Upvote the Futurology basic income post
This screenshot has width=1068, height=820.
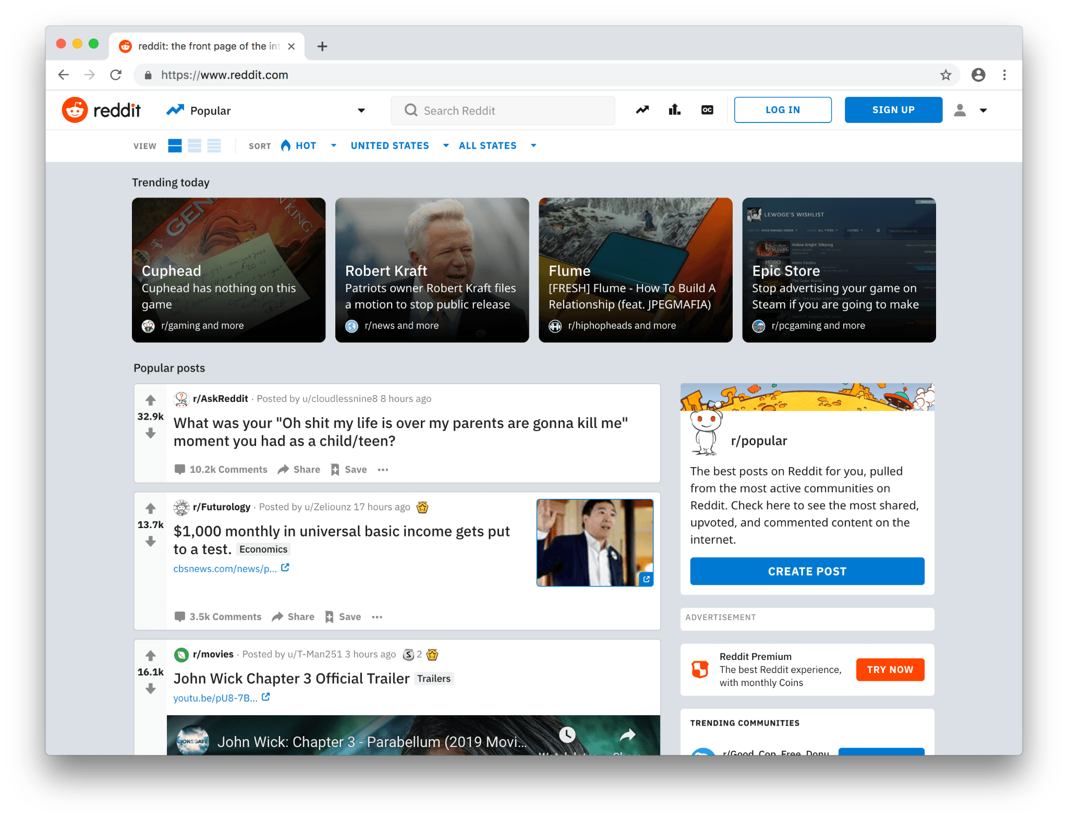(x=151, y=508)
